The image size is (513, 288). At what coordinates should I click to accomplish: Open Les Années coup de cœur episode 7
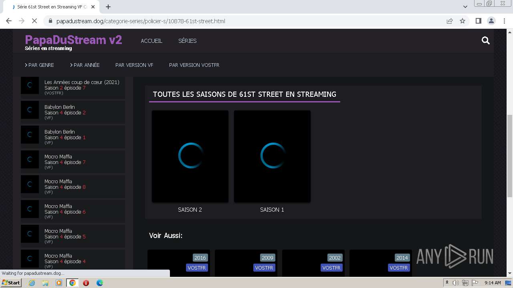click(73, 87)
